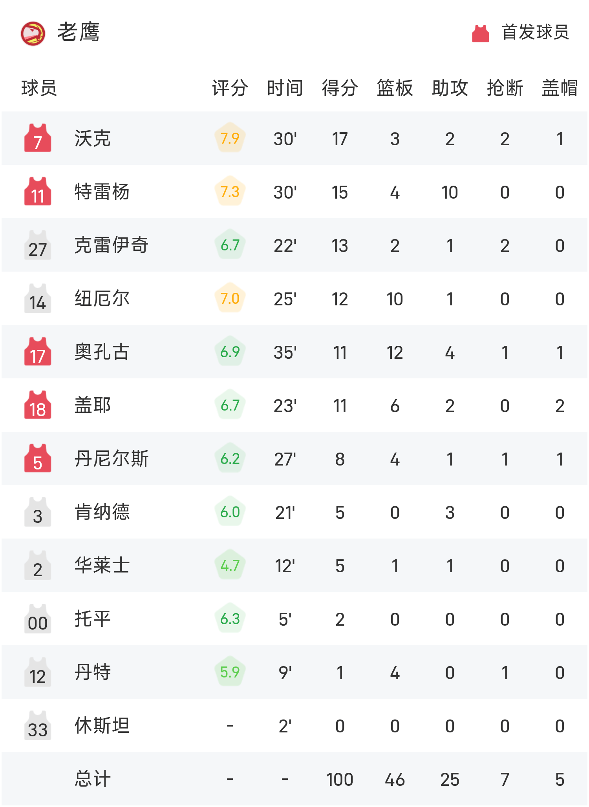The image size is (589, 807).
Task: Click the 7.9 rating badge
Action: 230,139
